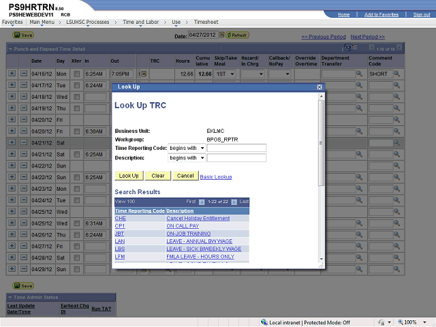Image resolution: width=436 pixels, height=327 pixels.
Task: Close the Look Up dialog
Action: pos(320,87)
